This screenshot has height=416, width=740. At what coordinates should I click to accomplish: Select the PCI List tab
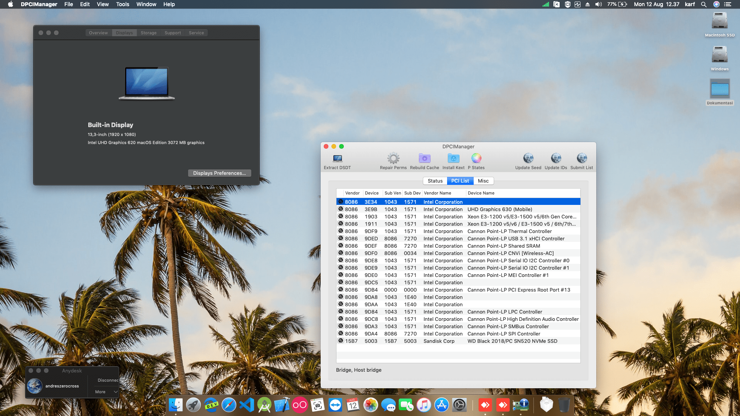(x=460, y=181)
